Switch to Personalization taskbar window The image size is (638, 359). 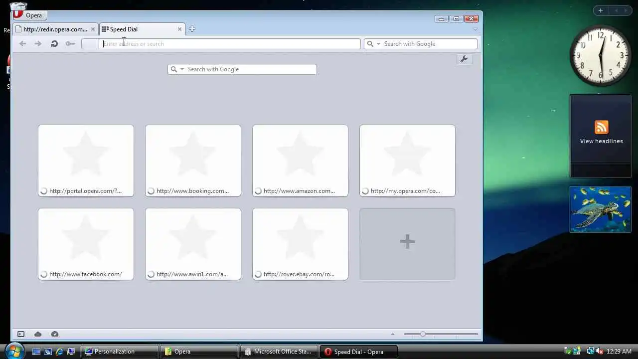(120, 352)
